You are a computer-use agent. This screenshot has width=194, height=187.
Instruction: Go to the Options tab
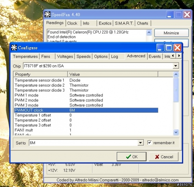(x=101, y=56)
